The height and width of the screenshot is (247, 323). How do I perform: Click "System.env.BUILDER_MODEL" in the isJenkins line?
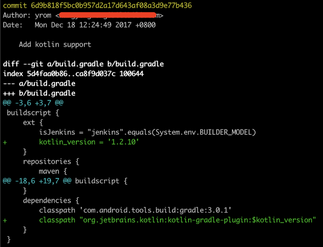click(x=204, y=132)
